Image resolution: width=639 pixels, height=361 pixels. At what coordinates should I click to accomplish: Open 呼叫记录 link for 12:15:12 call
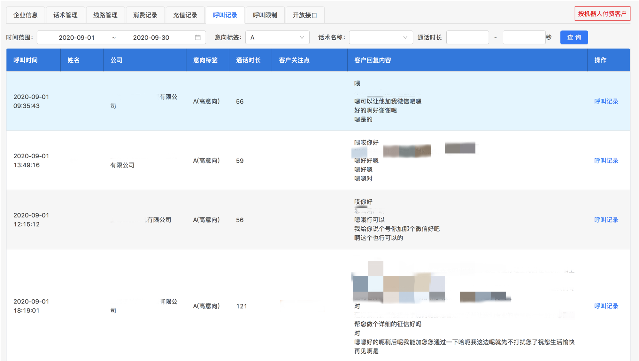(606, 220)
